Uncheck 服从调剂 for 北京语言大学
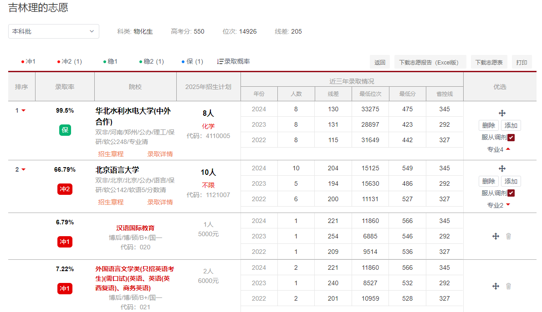Screen dimensions: 542x312 (511, 193)
